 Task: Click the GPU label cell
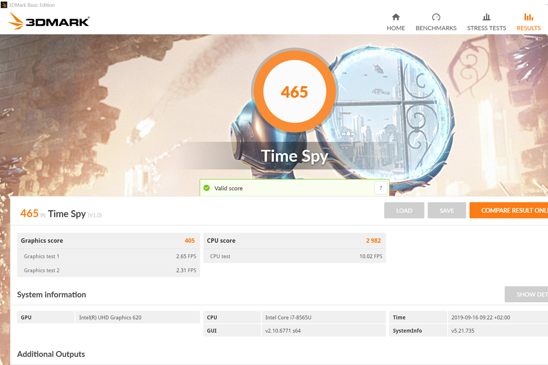coord(46,317)
